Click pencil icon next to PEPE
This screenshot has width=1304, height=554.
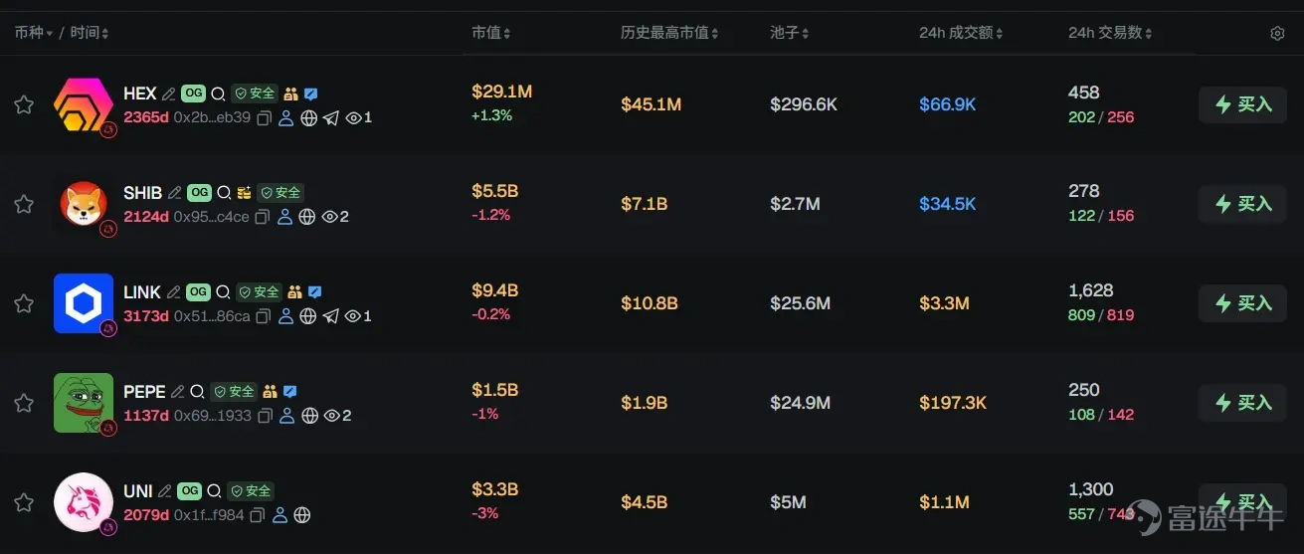pyautogui.click(x=178, y=392)
